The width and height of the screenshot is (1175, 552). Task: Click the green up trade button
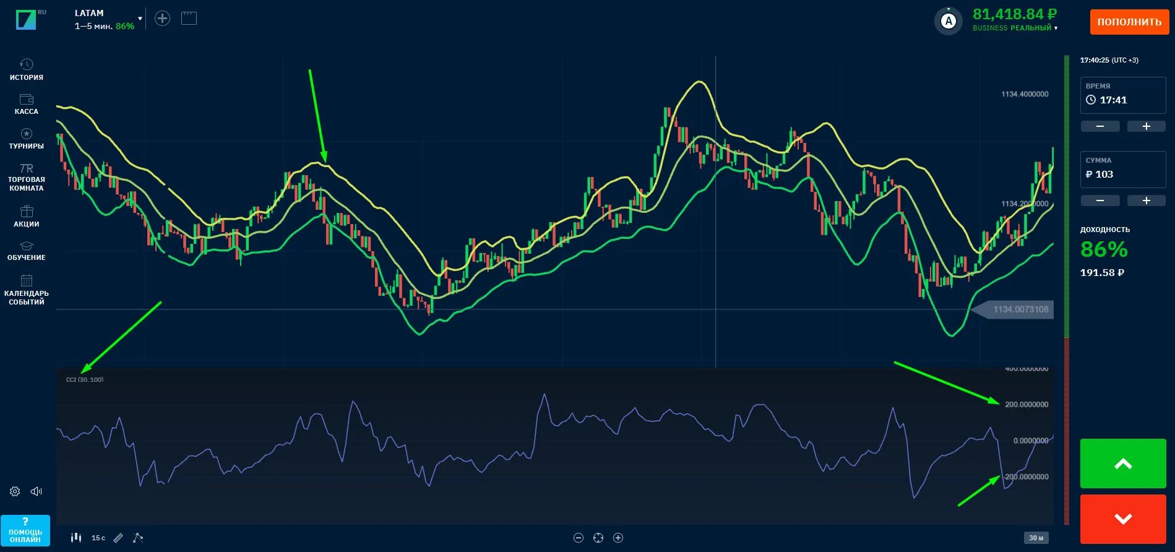[1123, 464]
